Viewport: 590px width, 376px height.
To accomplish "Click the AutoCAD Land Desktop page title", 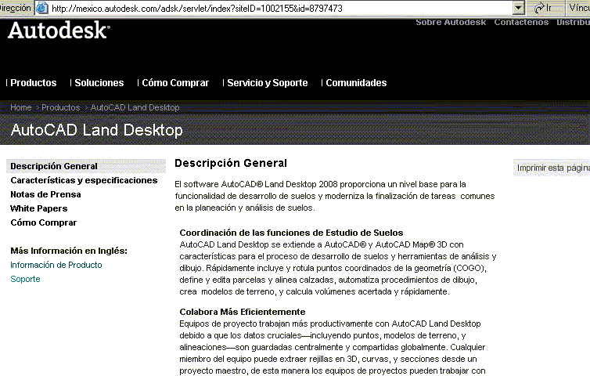I will point(97,130).
